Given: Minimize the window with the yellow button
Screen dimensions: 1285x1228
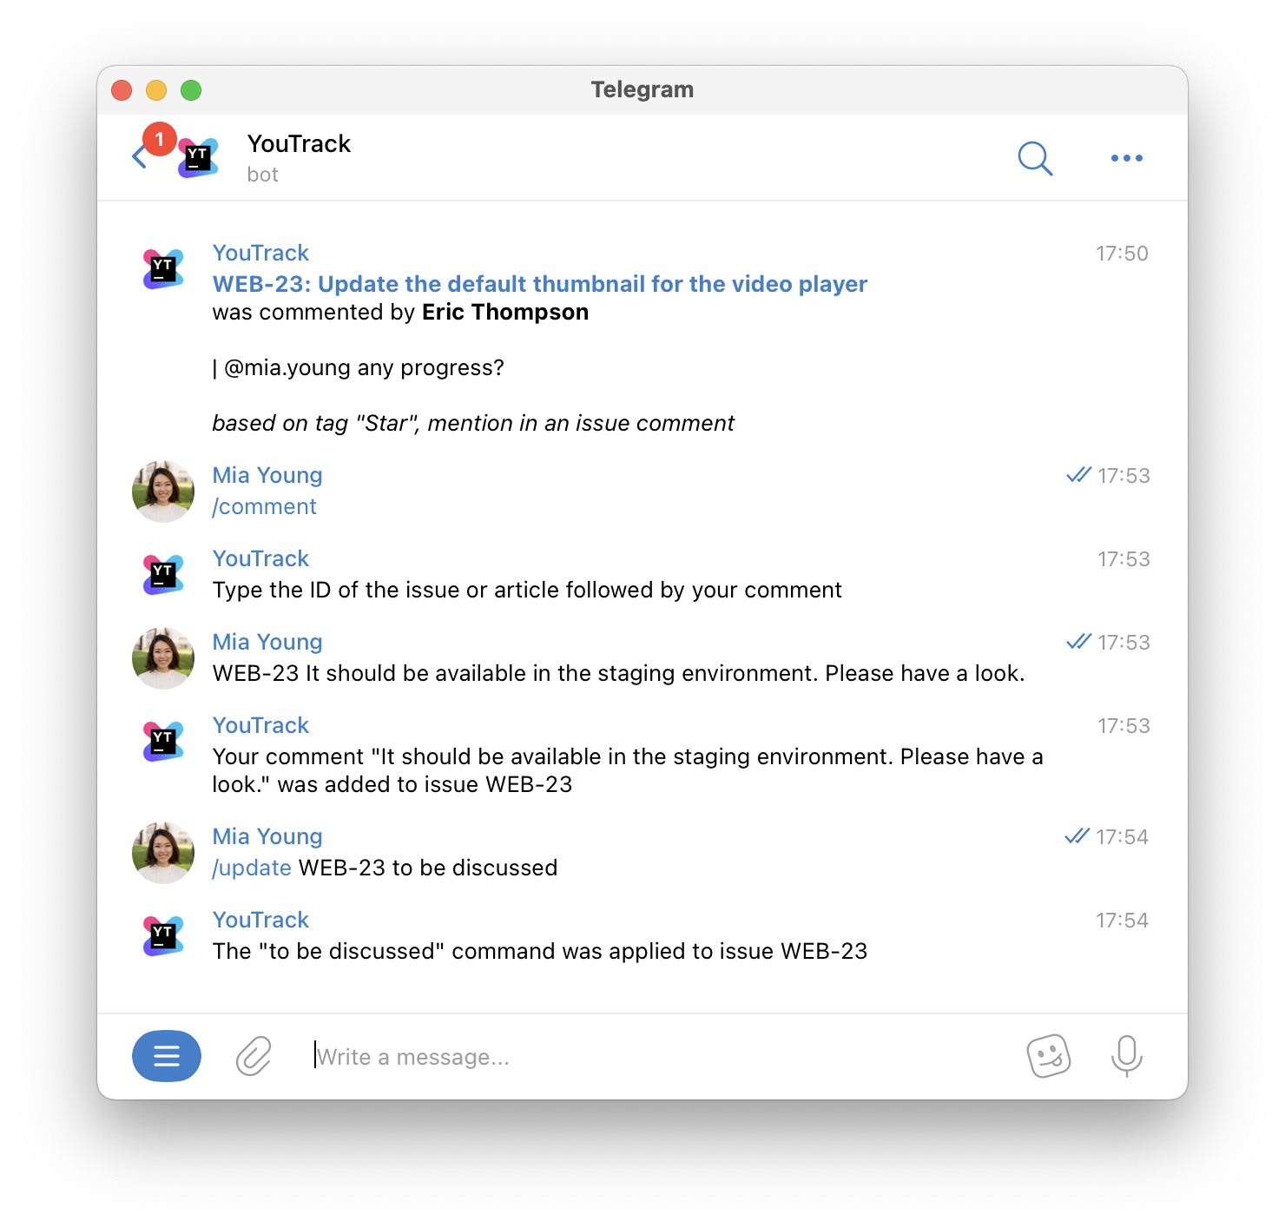Looking at the screenshot, I should tap(156, 89).
